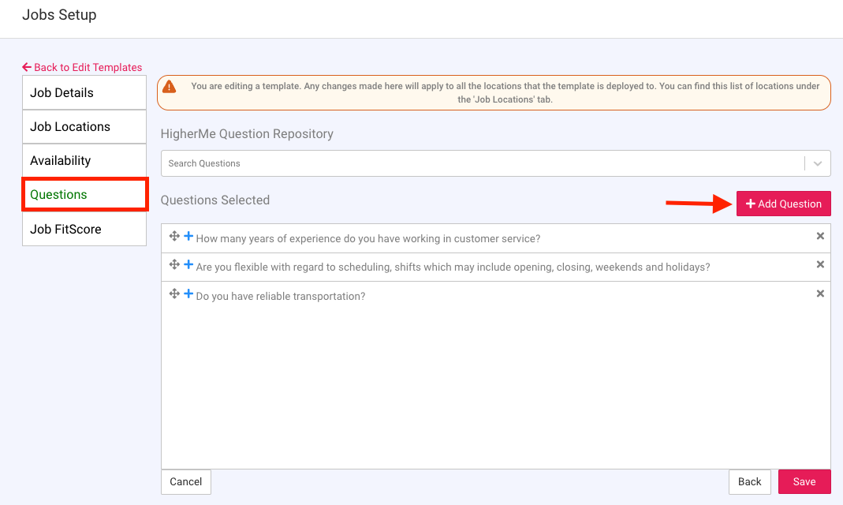This screenshot has width=843, height=505.
Task: Click the Cancel button
Action: 186,481
